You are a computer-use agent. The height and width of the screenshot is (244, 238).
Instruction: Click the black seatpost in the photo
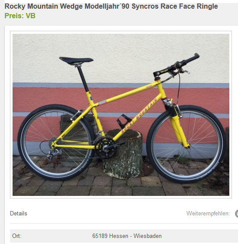tap(83, 78)
